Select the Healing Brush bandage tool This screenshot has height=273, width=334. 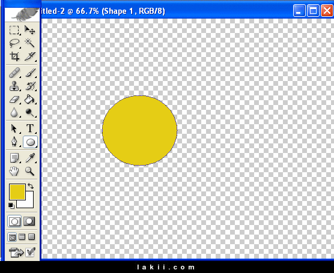tap(14, 73)
